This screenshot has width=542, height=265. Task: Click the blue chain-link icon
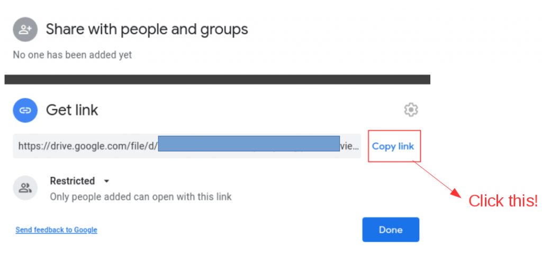25,110
